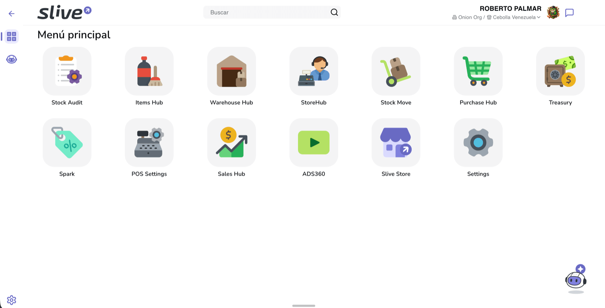Click the user avatar picture
605x308 pixels.
point(553,12)
